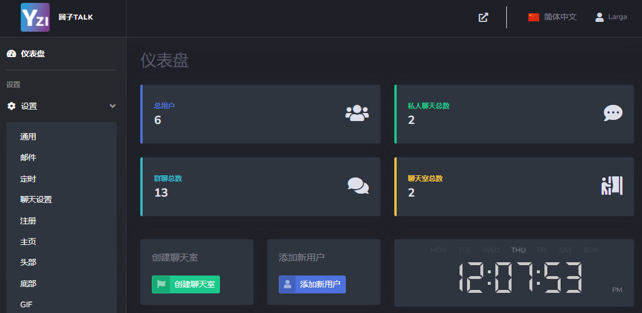Click the double chat bubble icon on the 群聊总数 card
The width and height of the screenshot is (642, 313).
[358, 186]
